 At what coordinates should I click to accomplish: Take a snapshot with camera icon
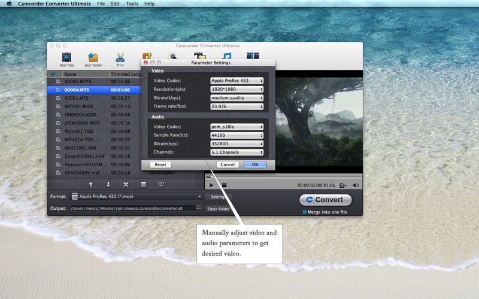click(x=342, y=185)
